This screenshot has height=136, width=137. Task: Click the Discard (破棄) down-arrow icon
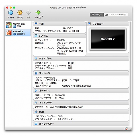click(x=28, y=12)
